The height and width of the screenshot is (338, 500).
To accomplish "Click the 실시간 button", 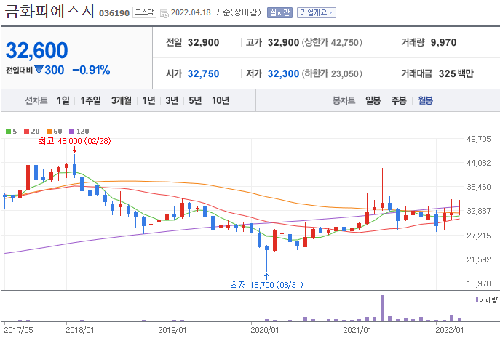I will click(279, 13).
